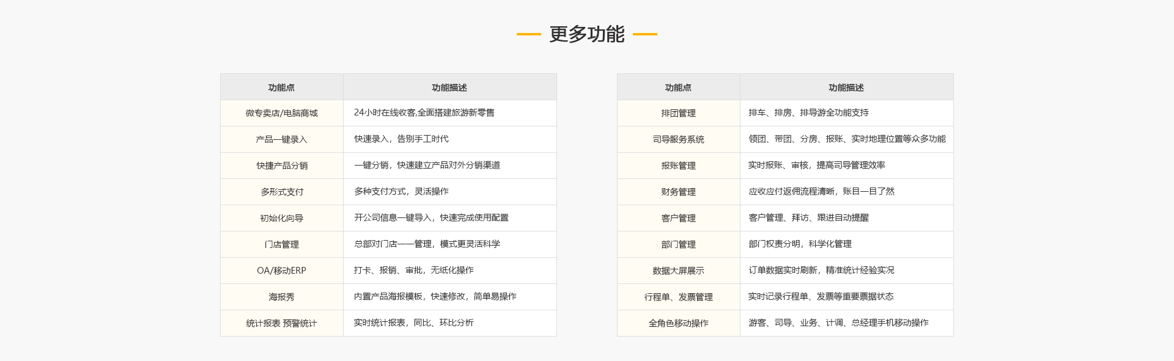This screenshot has width=1174, height=361.
Task: Select the 微专卖店/电脑商城 feature cell
Action: (x=281, y=113)
